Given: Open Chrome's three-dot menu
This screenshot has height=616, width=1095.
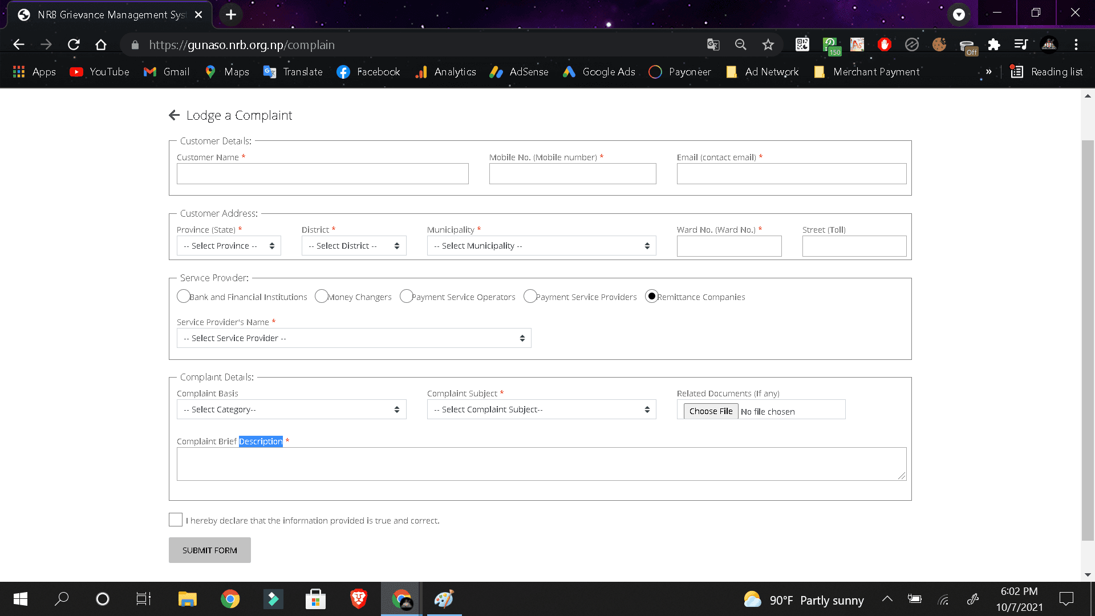Looking at the screenshot, I should coord(1076,44).
